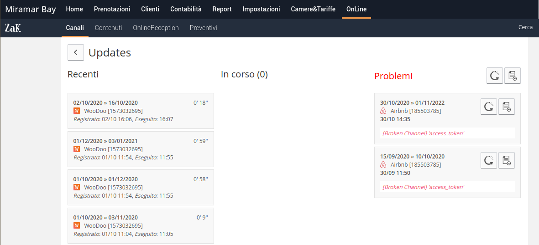Click WooDoo icon in 02/10/2020 » 16/10/2020 card
539x245 pixels.
pos(77,111)
